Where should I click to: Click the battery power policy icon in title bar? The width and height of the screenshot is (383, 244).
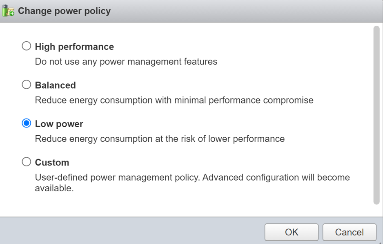click(8, 11)
